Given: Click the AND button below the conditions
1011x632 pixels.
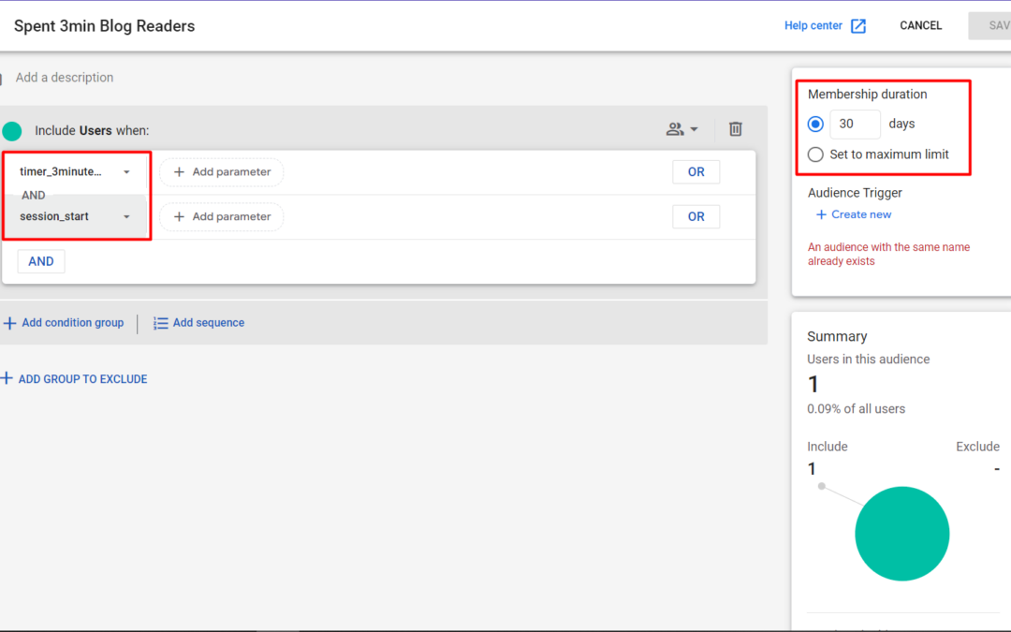Looking at the screenshot, I should point(41,261).
